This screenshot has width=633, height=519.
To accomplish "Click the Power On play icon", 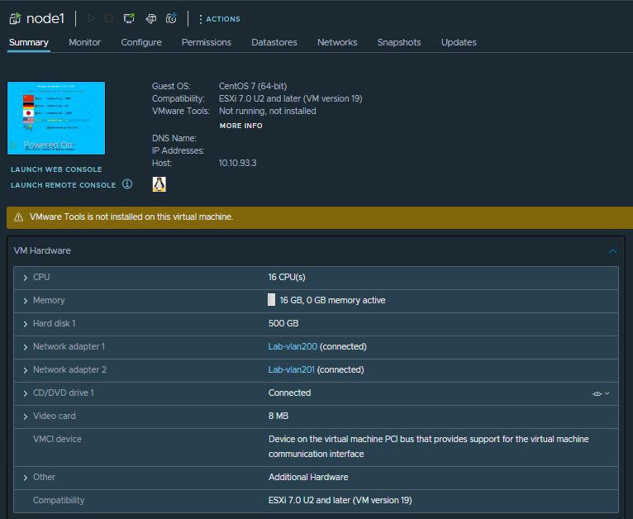I will (91, 18).
